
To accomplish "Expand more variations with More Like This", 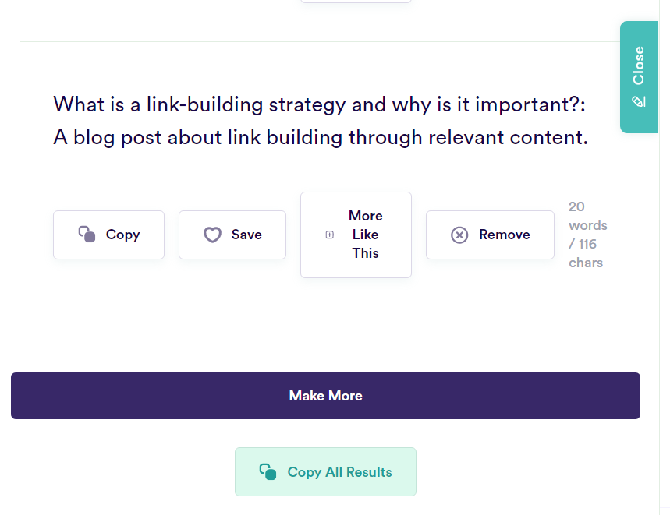I will 356,234.
